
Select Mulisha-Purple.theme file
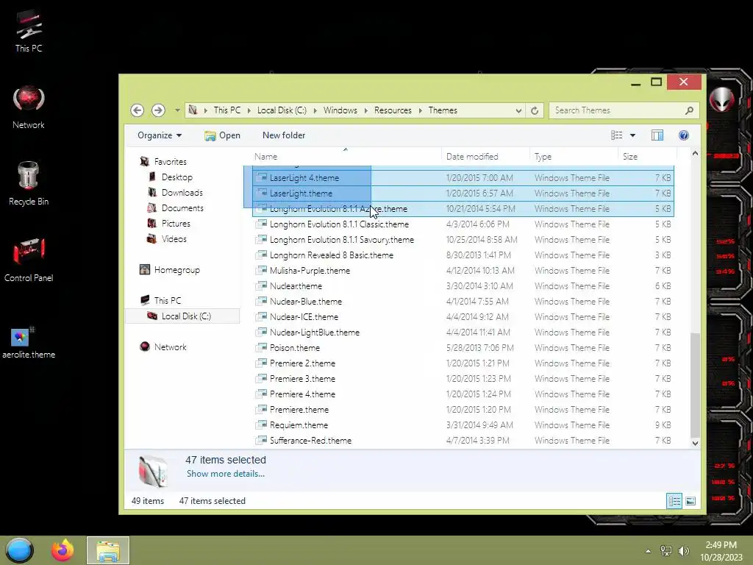coord(463,271)
